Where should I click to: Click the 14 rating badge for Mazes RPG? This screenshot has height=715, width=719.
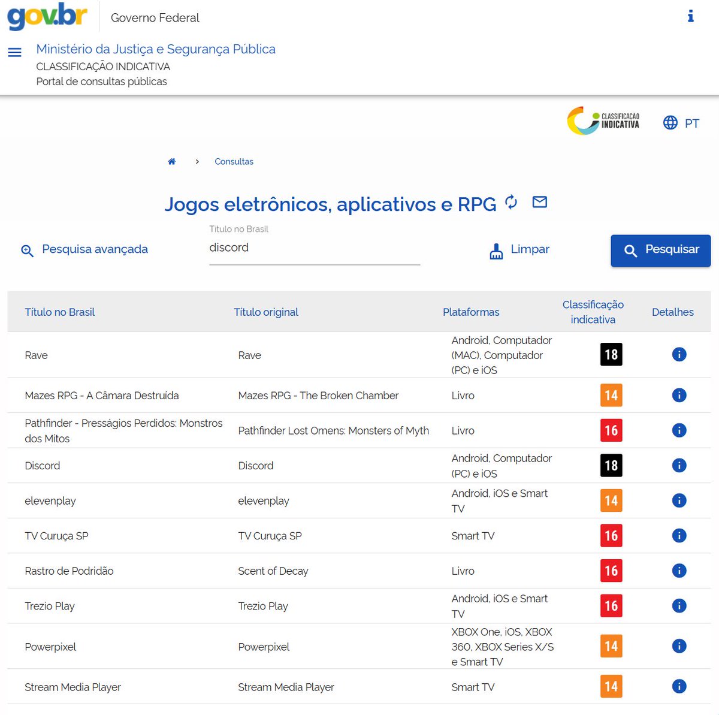coord(611,395)
